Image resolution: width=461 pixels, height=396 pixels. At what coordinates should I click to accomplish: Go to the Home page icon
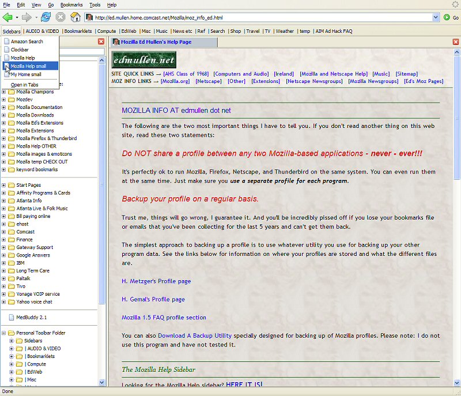pyautogui.click(x=75, y=17)
